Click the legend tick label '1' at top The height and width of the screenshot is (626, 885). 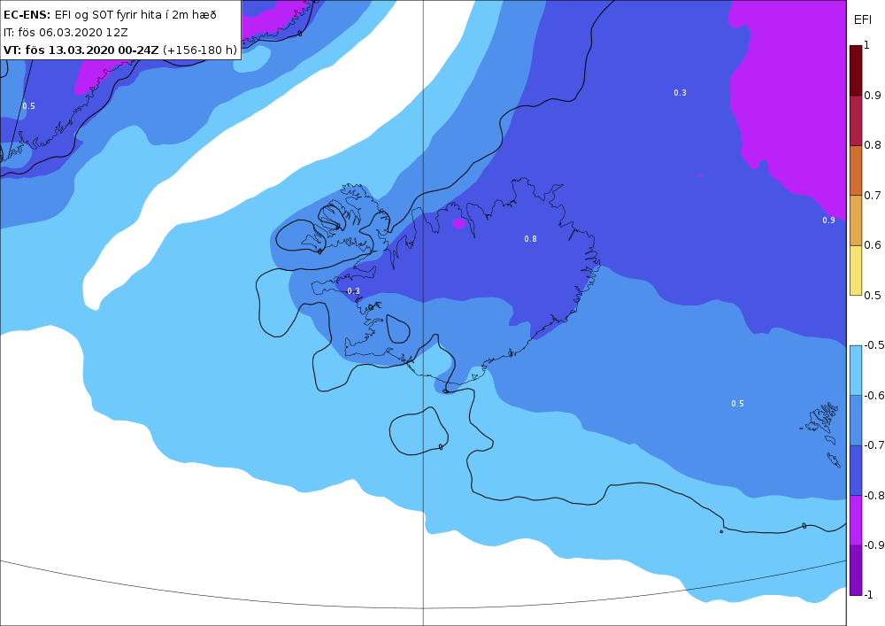click(x=867, y=45)
